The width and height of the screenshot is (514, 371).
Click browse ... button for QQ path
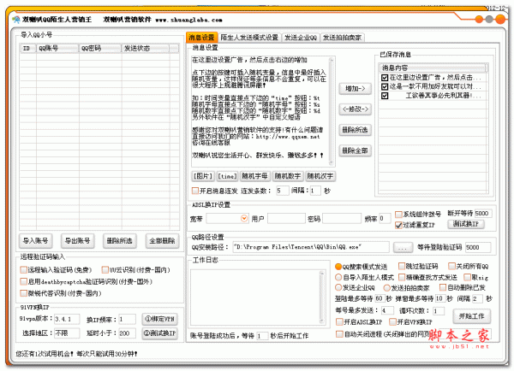click(403, 247)
